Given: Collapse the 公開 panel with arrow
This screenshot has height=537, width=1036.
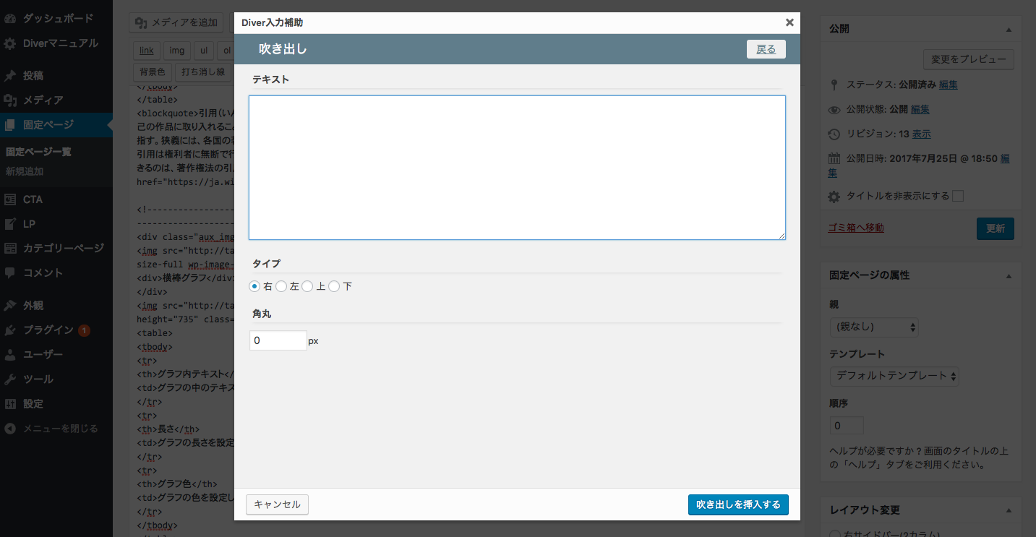Looking at the screenshot, I should click(1009, 30).
